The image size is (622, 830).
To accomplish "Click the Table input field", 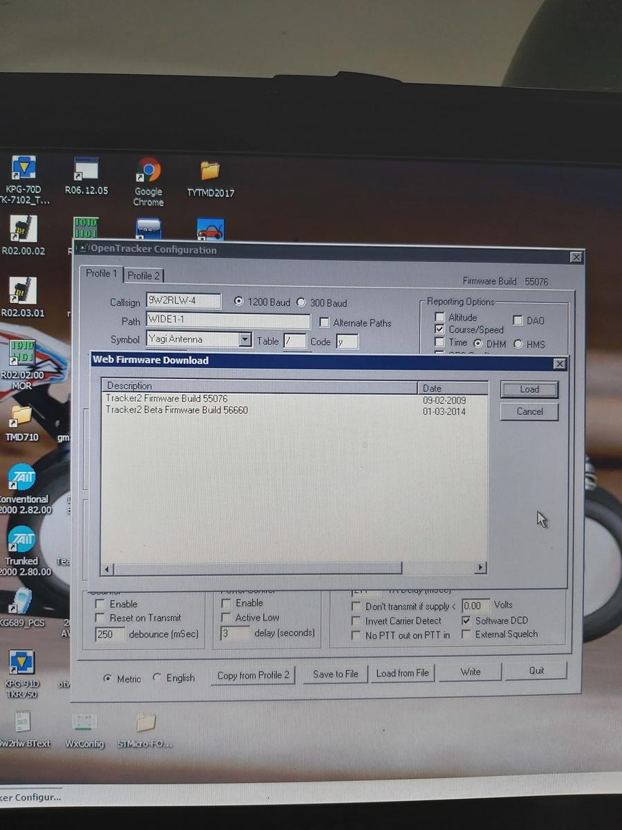I will tap(294, 341).
